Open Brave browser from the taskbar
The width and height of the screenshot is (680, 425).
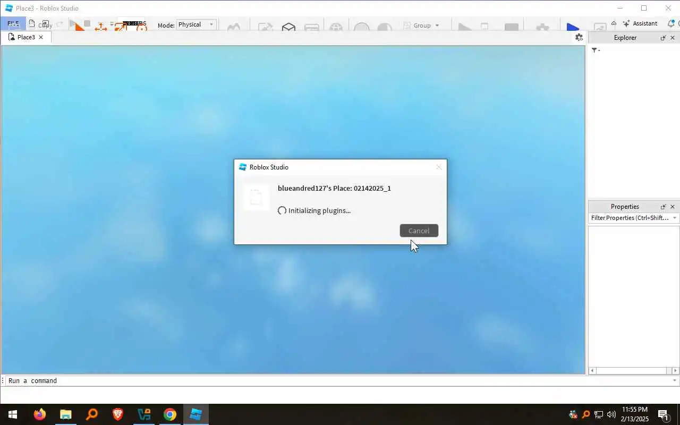click(x=117, y=414)
